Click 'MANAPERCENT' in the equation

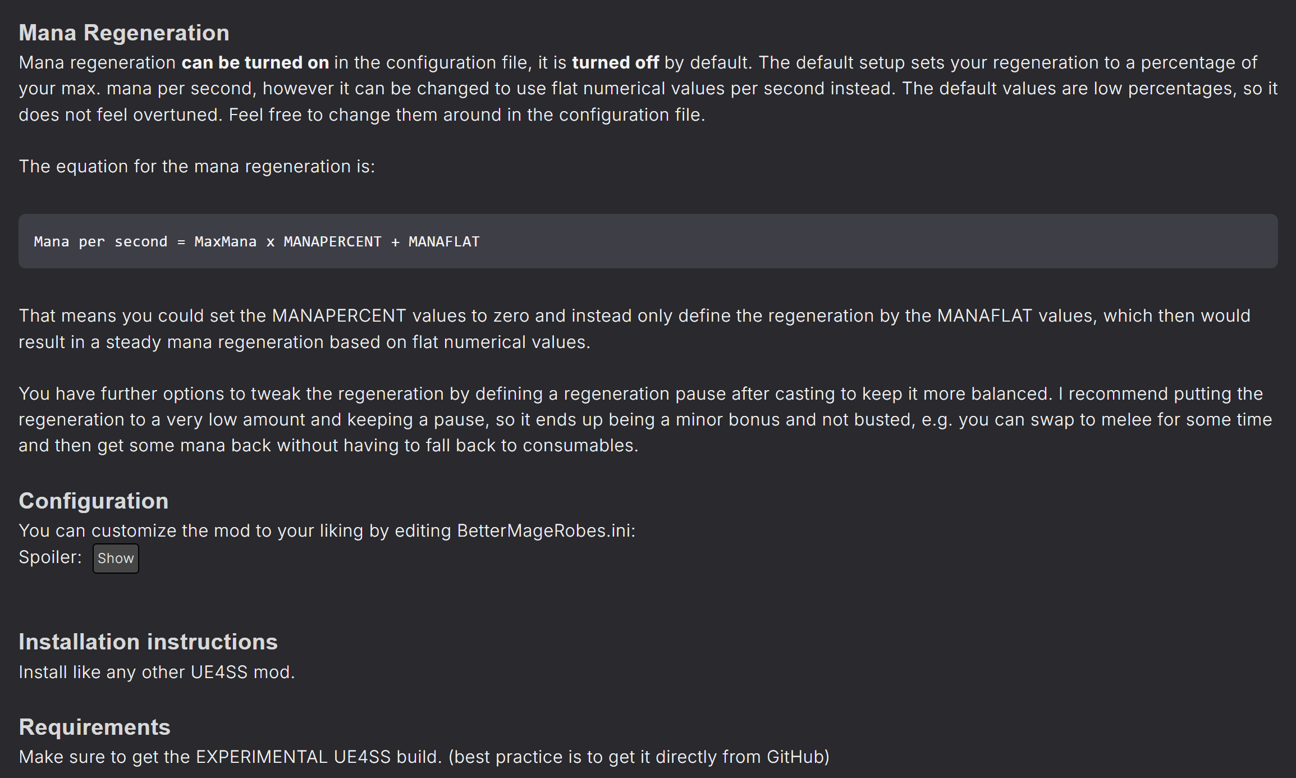point(332,241)
